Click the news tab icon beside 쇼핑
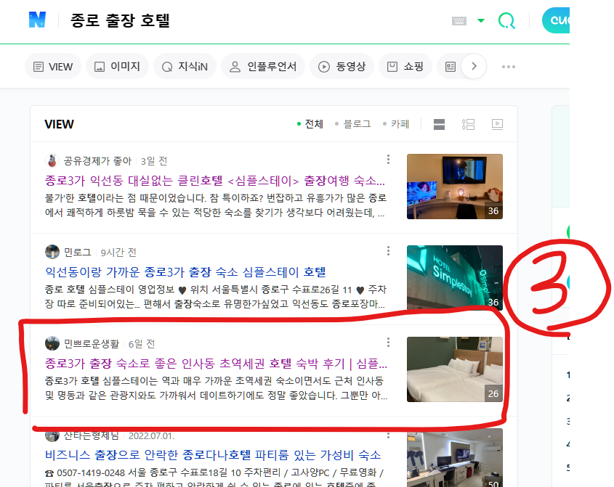The image size is (614, 487). [451, 67]
